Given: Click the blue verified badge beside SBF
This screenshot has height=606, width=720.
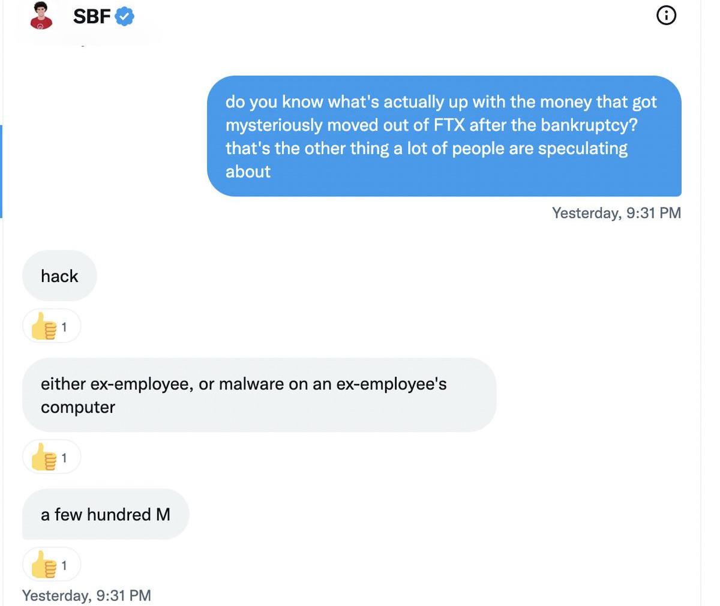Looking at the screenshot, I should coord(124,16).
